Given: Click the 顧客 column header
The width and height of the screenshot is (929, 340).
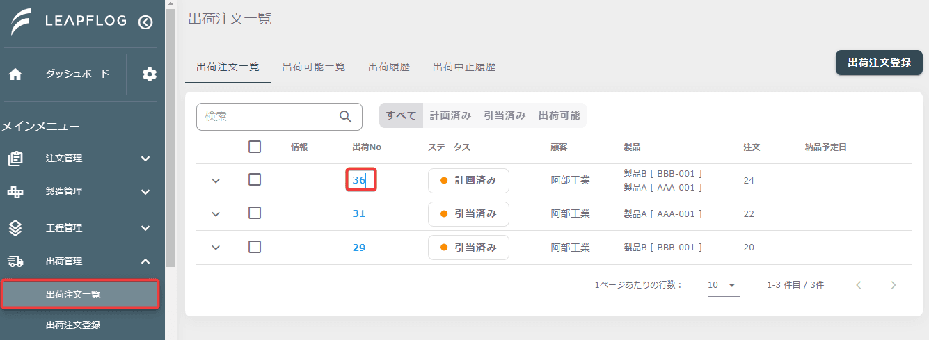Looking at the screenshot, I should [x=559, y=147].
